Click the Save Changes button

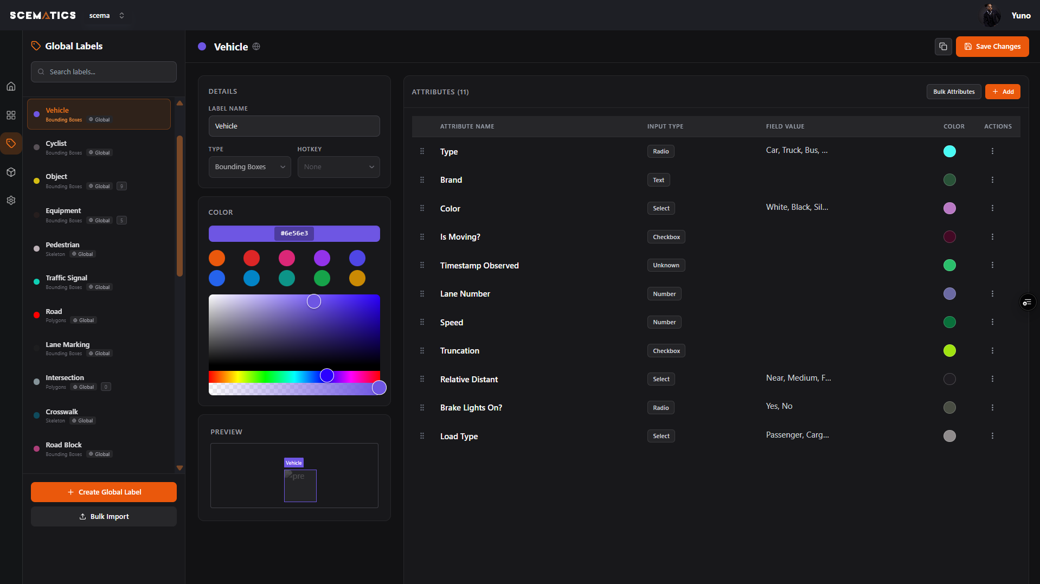(x=992, y=47)
